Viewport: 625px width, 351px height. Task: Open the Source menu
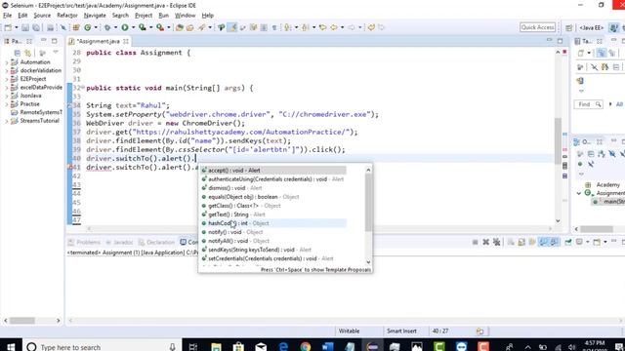tap(42, 16)
